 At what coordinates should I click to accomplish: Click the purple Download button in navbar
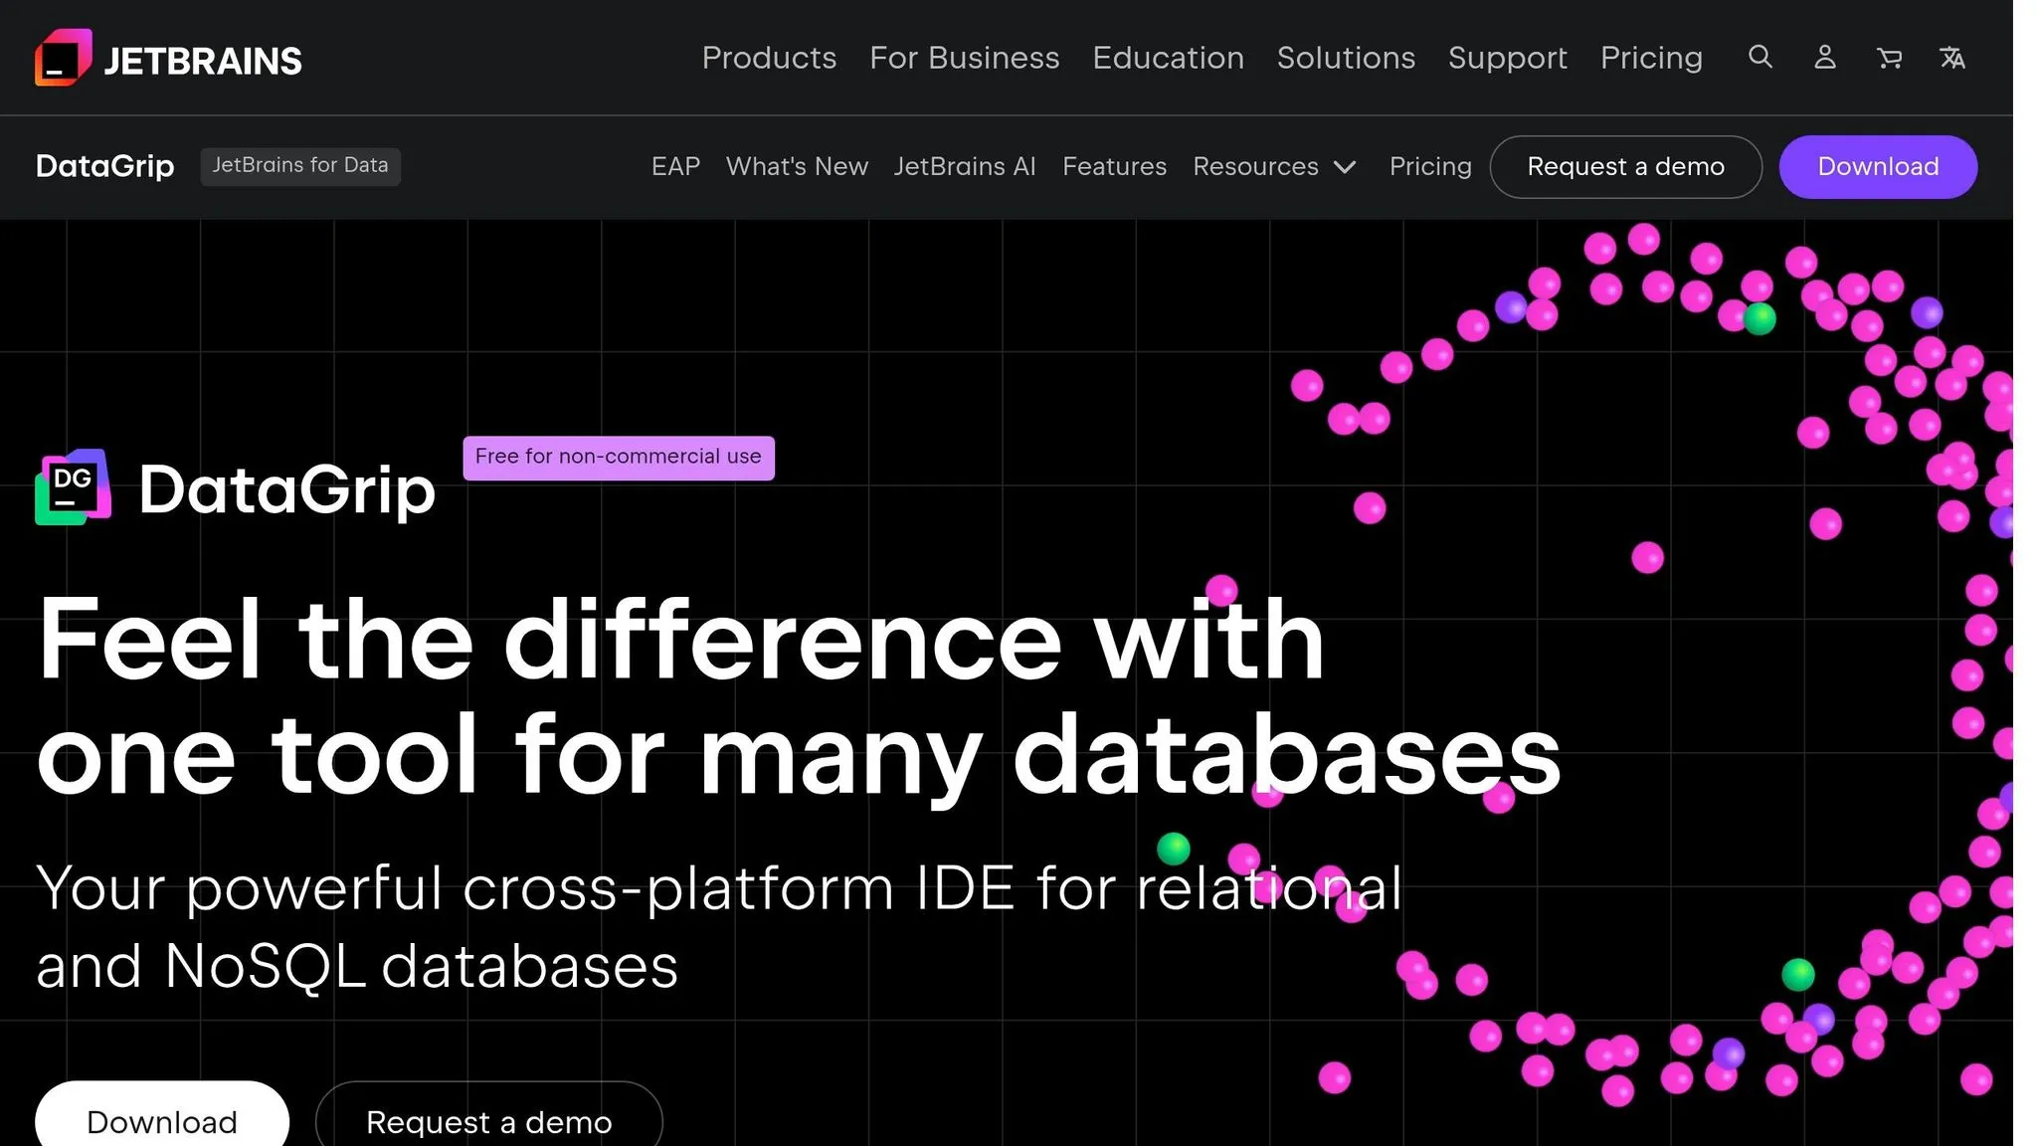coord(1878,167)
